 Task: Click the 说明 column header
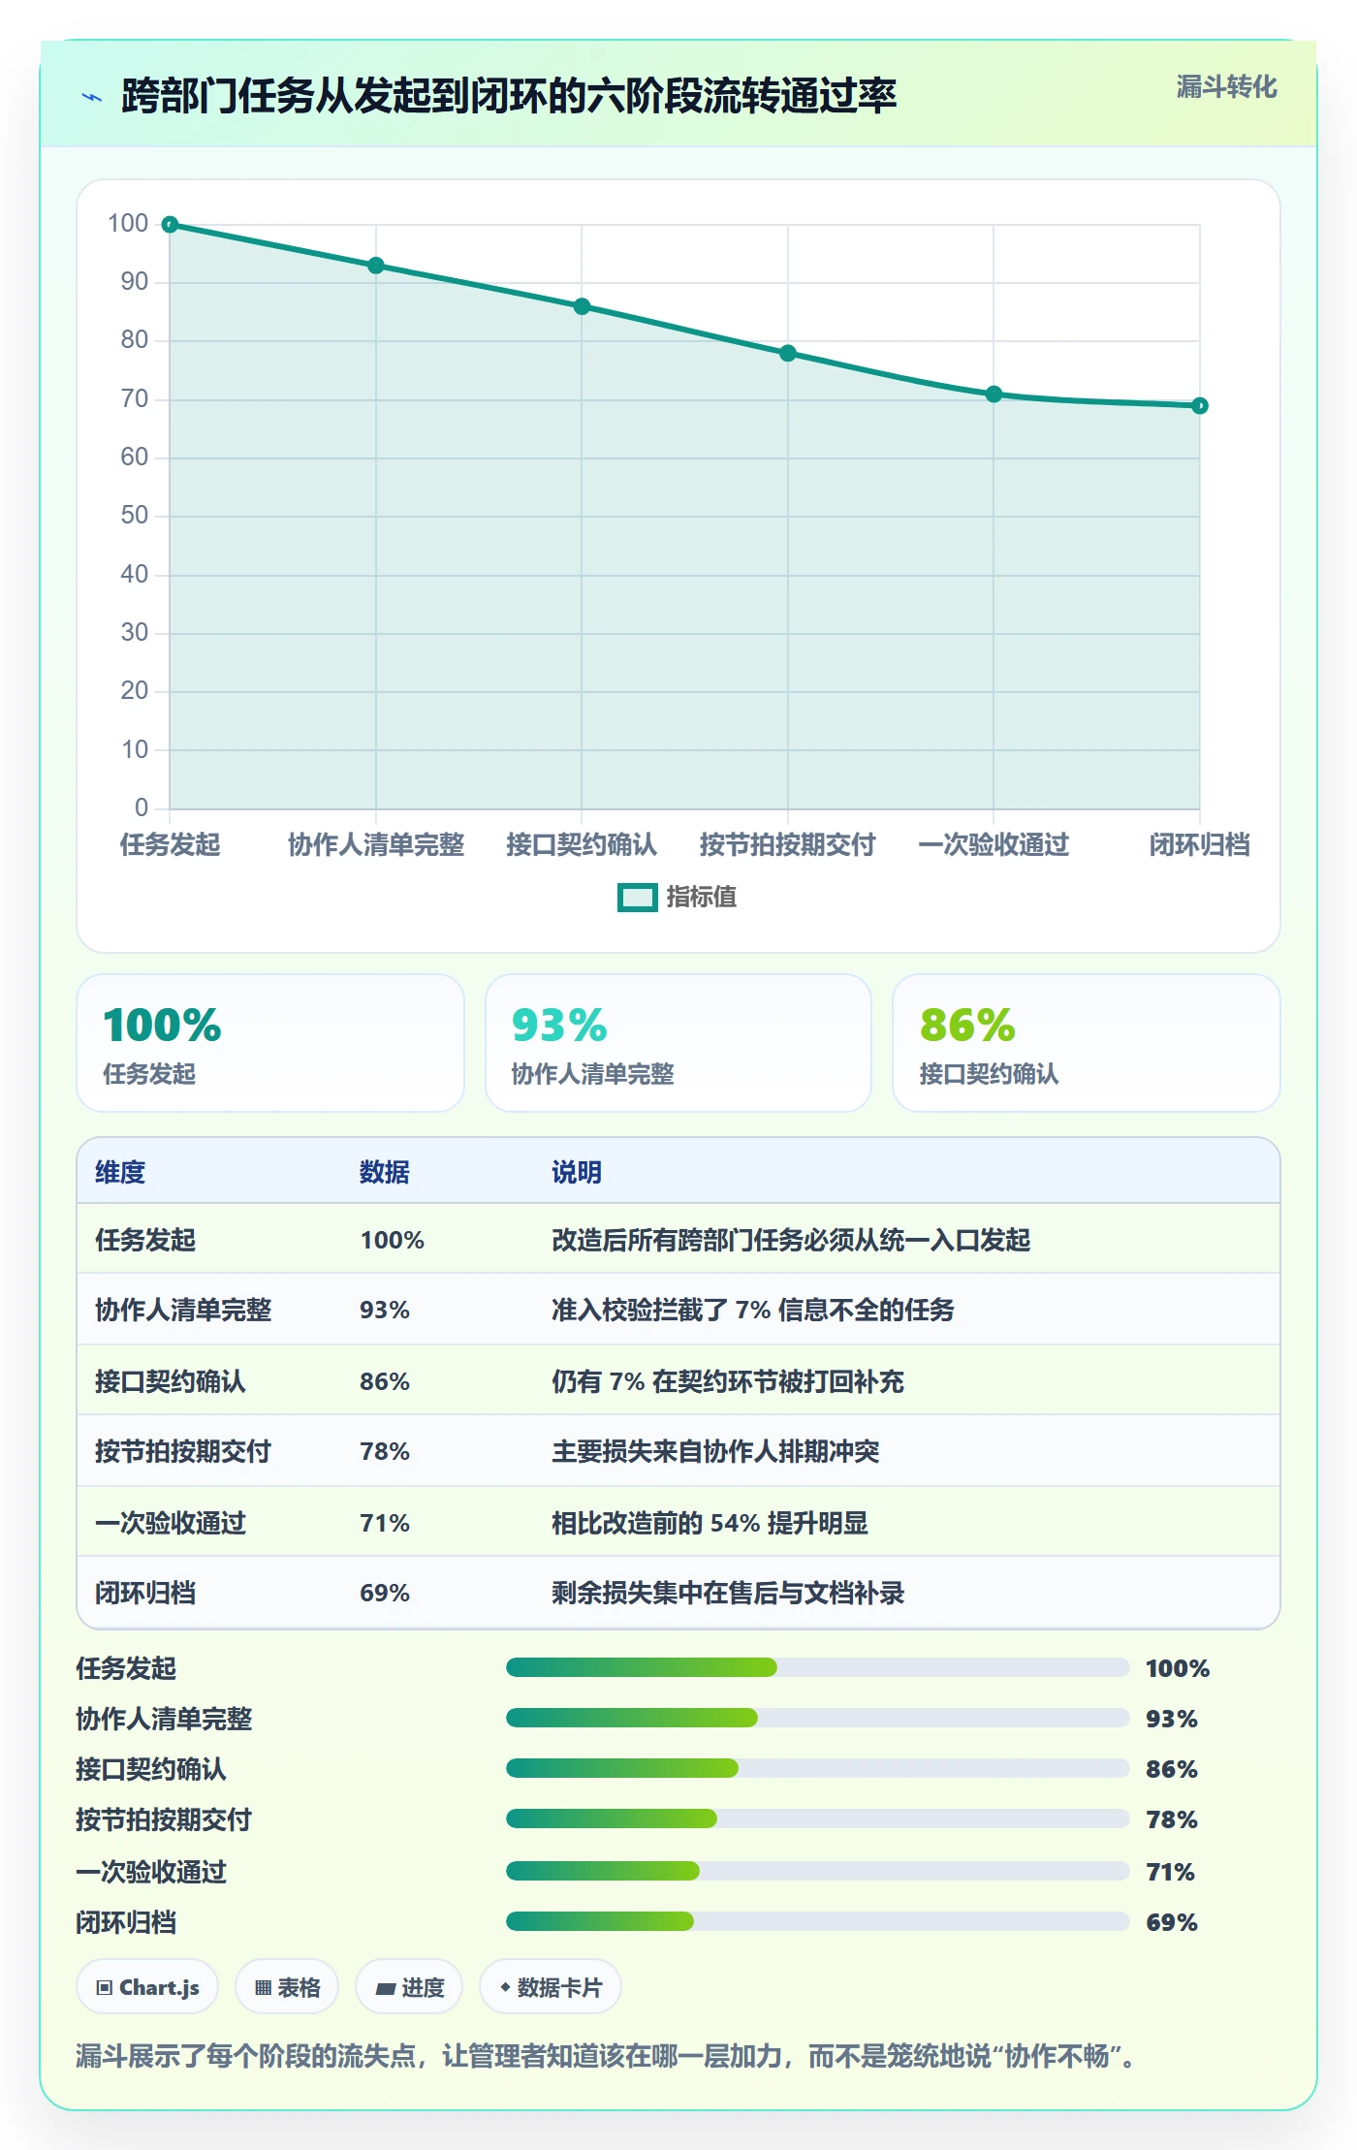577,1172
